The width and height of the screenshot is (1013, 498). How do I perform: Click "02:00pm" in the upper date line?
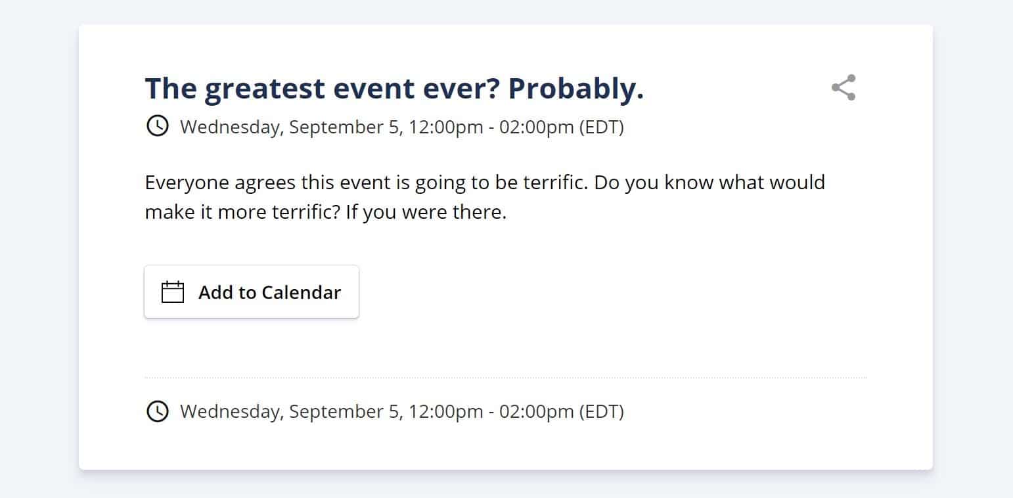(x=537, y=127)
